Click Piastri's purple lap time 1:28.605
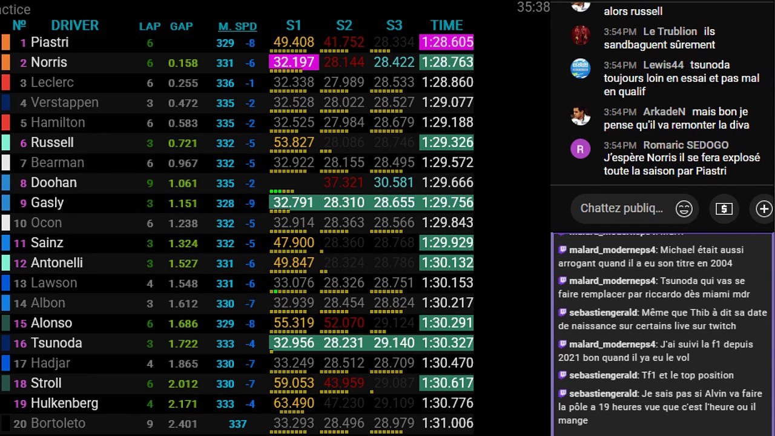The height and width of the screenshot is (436, 775). [x=446, y=42]
